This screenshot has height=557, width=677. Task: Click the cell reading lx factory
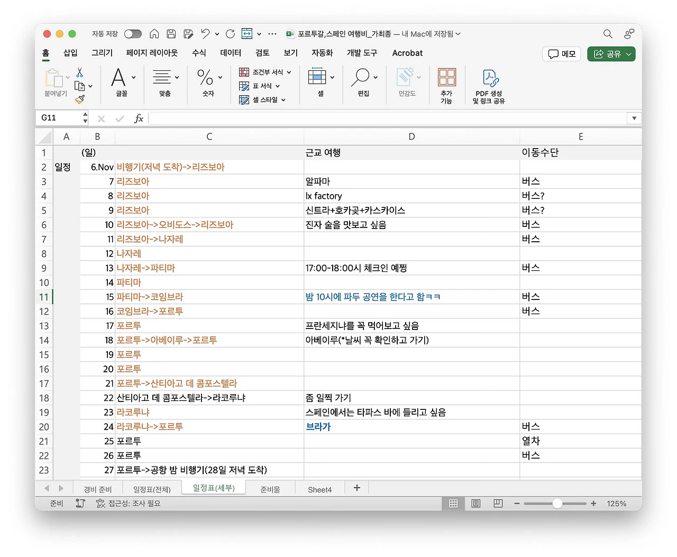point(411,196)
